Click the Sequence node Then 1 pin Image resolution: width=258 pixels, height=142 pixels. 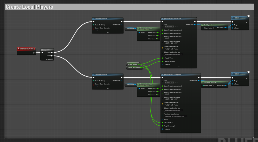[52, 56]
